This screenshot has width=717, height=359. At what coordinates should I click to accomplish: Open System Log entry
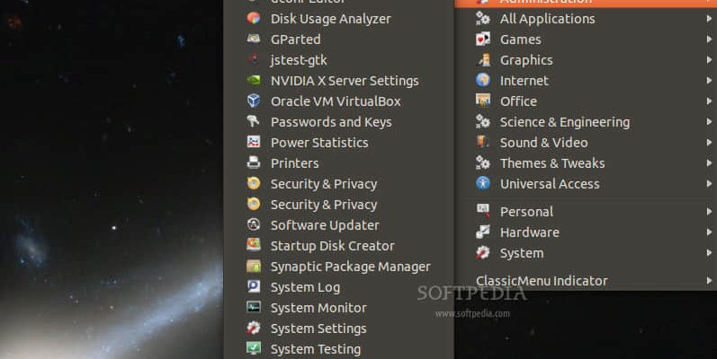[339, 287]
